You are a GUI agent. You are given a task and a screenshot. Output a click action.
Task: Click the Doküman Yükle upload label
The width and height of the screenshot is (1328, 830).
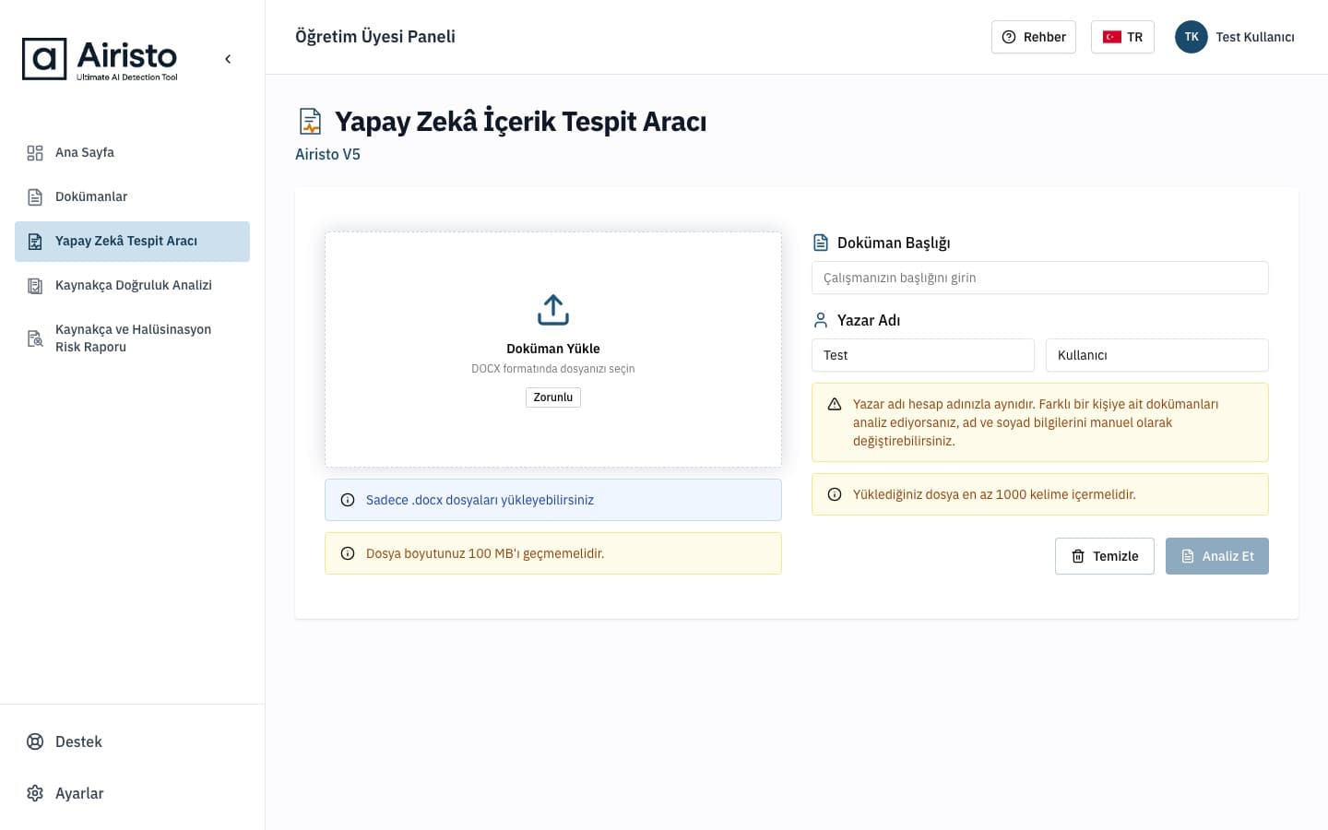coord(553,349)
